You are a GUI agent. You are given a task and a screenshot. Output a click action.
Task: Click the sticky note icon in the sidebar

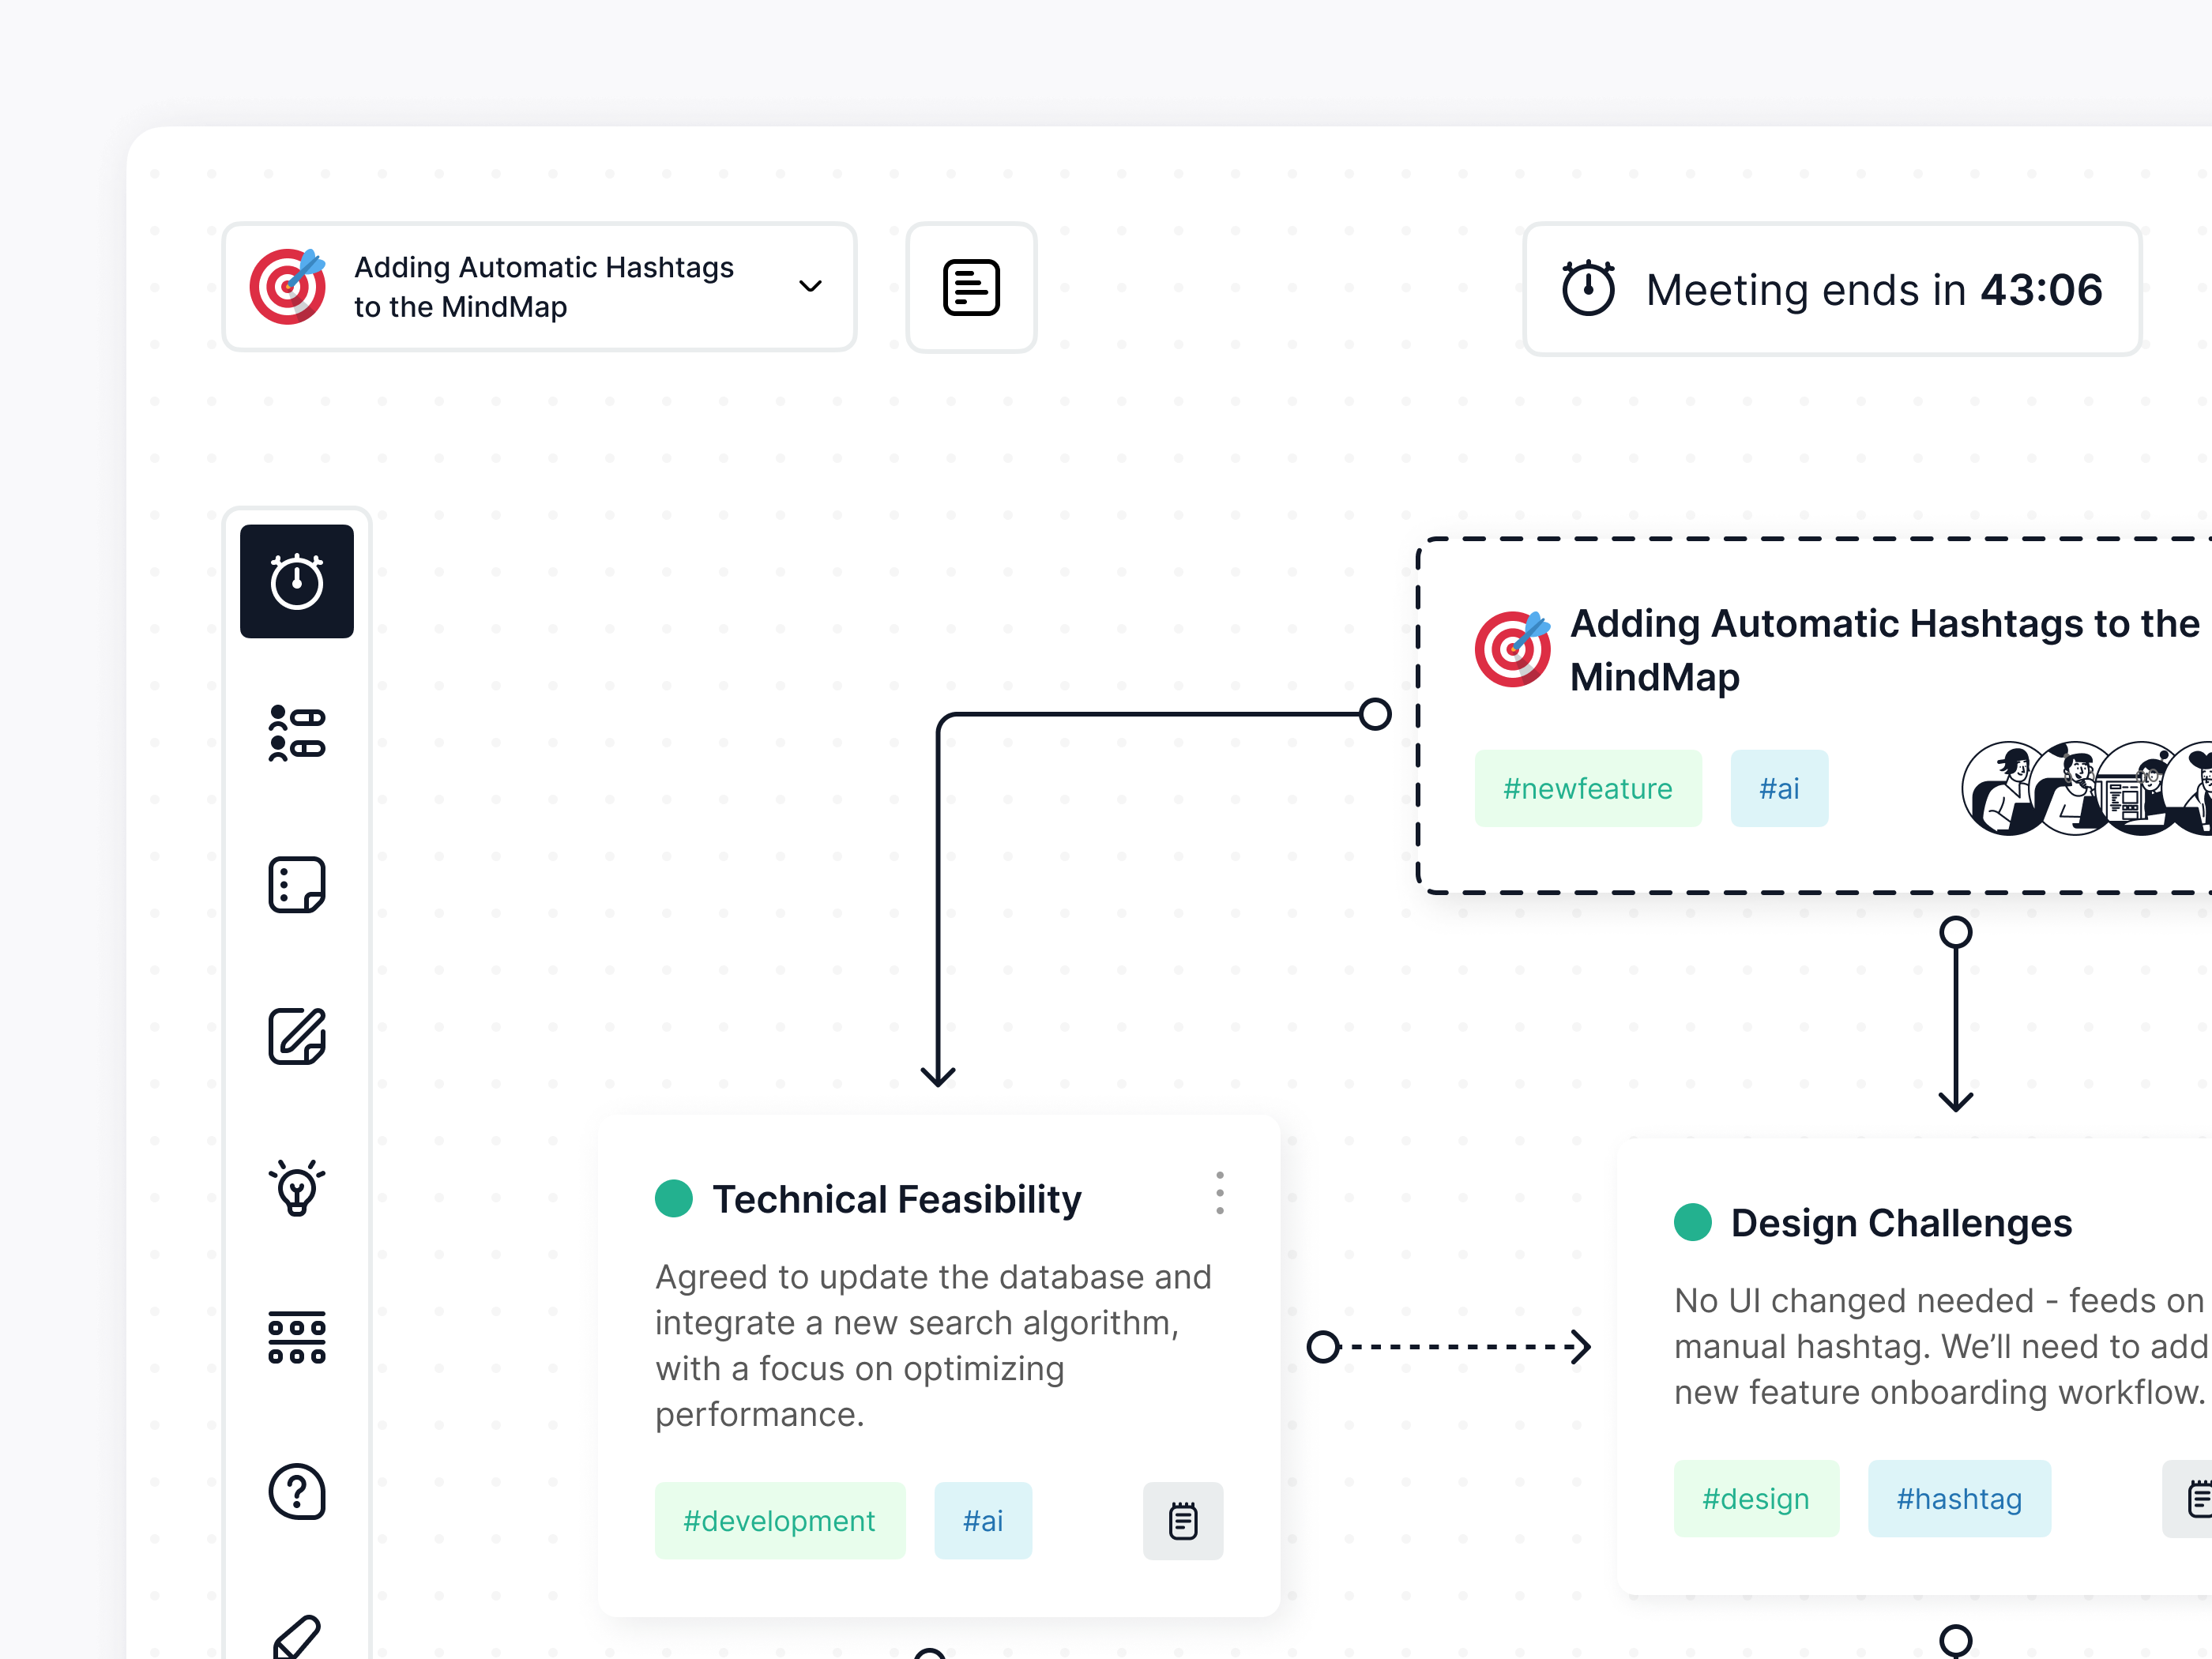[296, 884]
